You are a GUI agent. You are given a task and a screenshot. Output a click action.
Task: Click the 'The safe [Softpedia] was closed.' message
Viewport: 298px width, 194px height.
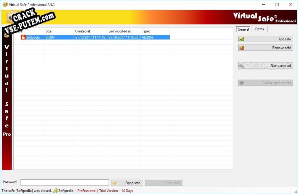pos(27,191)
